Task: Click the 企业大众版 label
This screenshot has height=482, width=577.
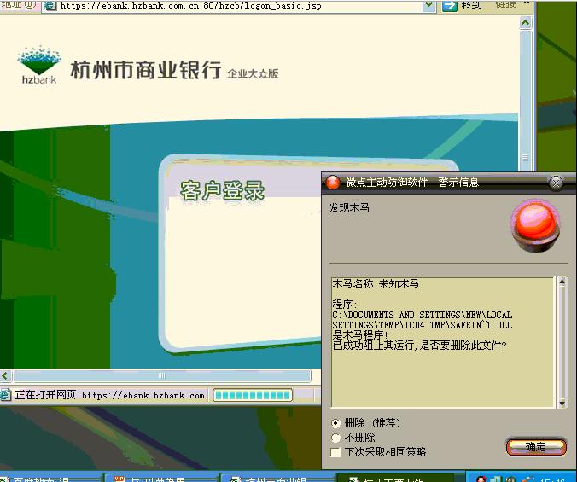Action: (x=253, y=73)
